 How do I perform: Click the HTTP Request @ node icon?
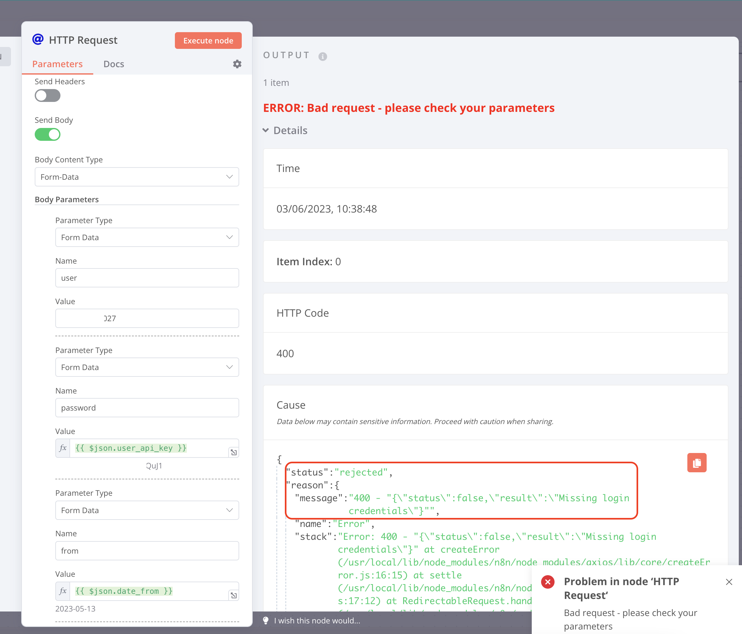[x=38, y=40]
